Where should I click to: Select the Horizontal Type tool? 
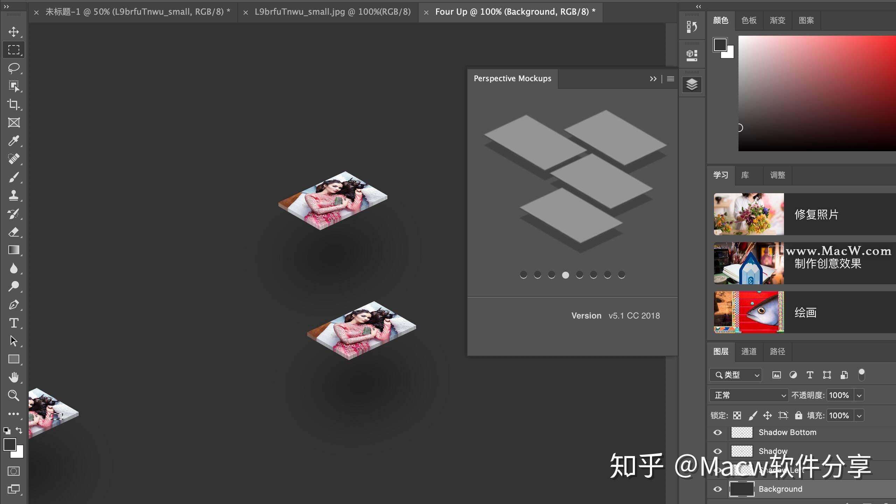click(x=14, y=323)
